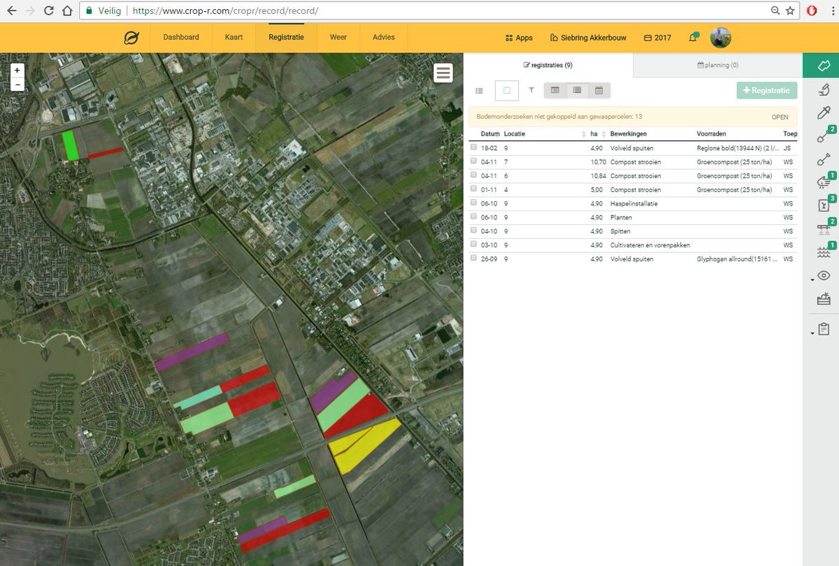Click browser bookmark star icon

coord(790,10)
